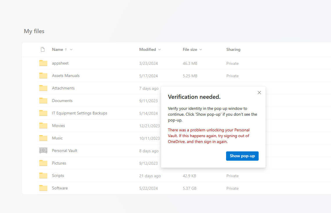The image size is (331, 213).
Task: Expand the Modified column dropdown chevron
Action: [160, 49]
